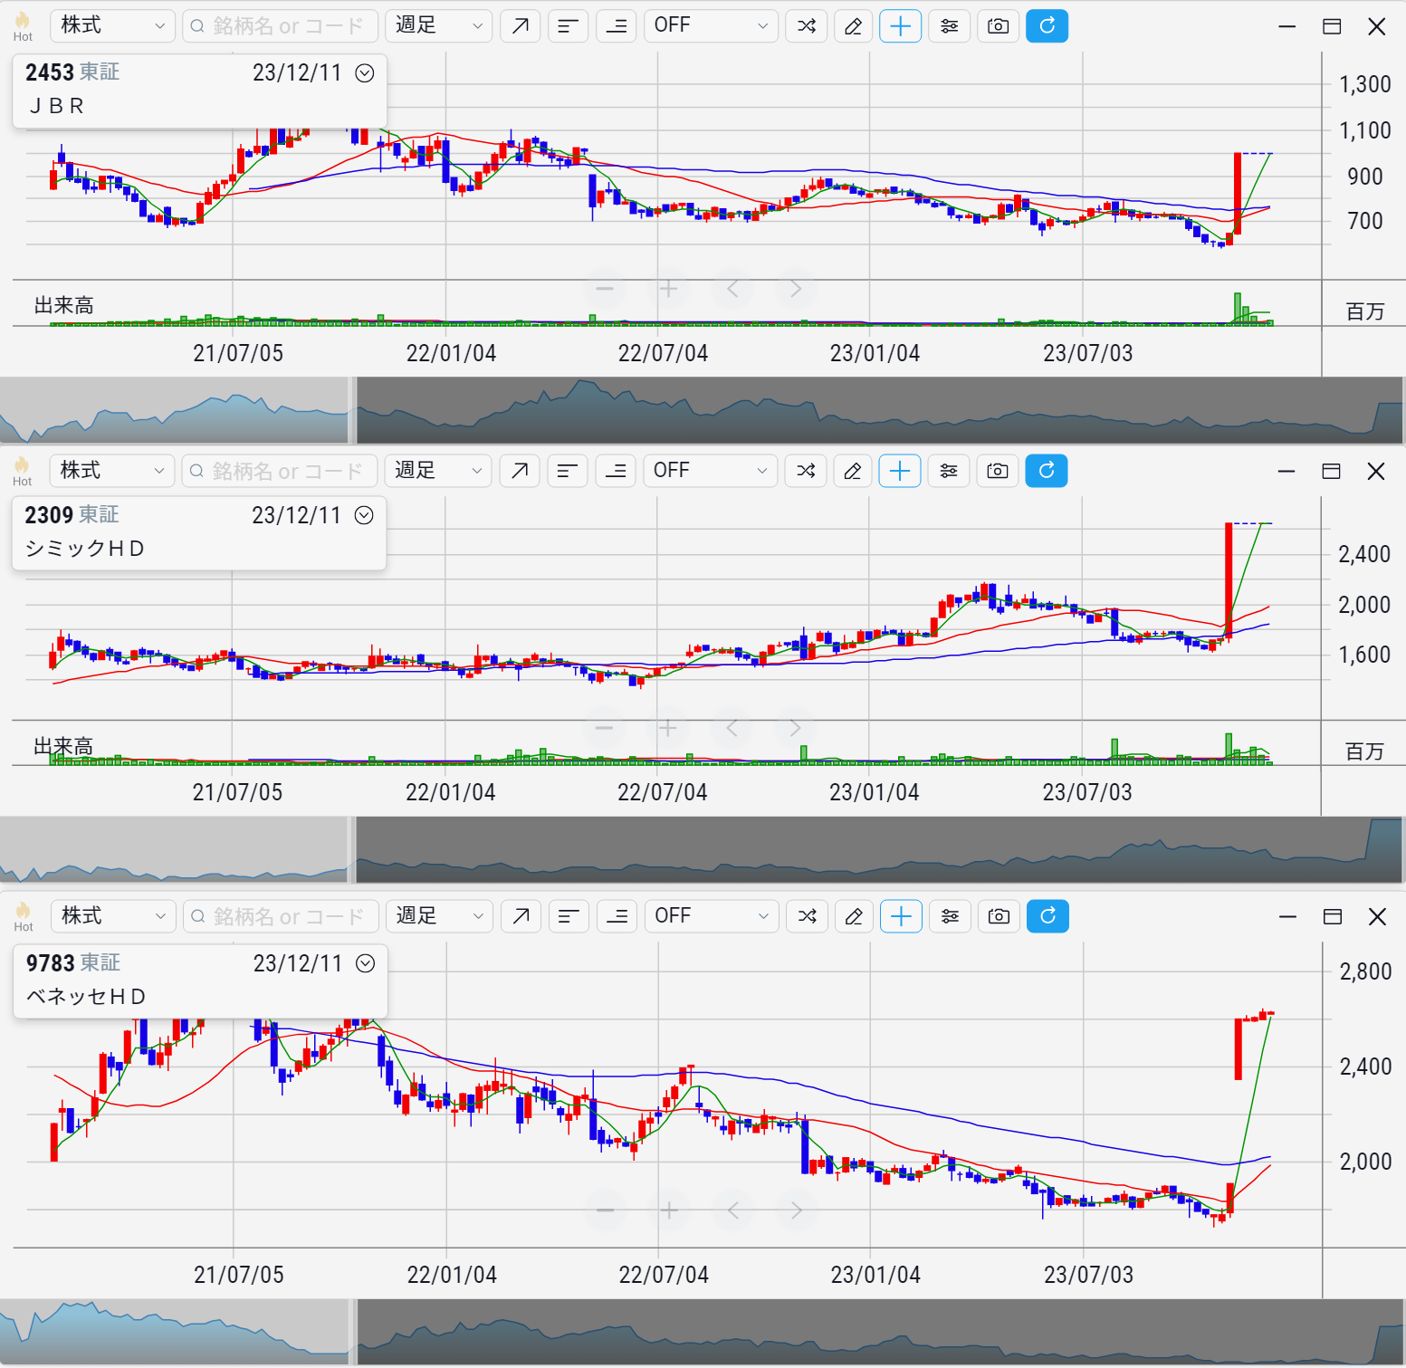Click the blue refresh button in the JBR chart
Viewport: 1406px width, 1368px height.
coord(1047,26)
